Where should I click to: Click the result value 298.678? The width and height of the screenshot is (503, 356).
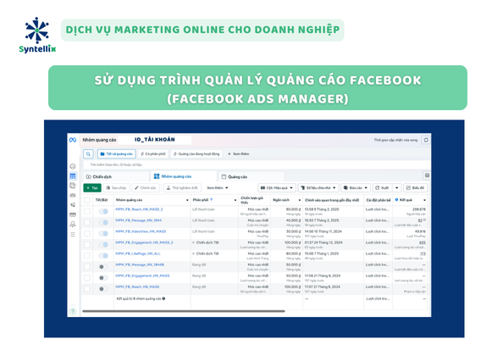tap(419, 209)
